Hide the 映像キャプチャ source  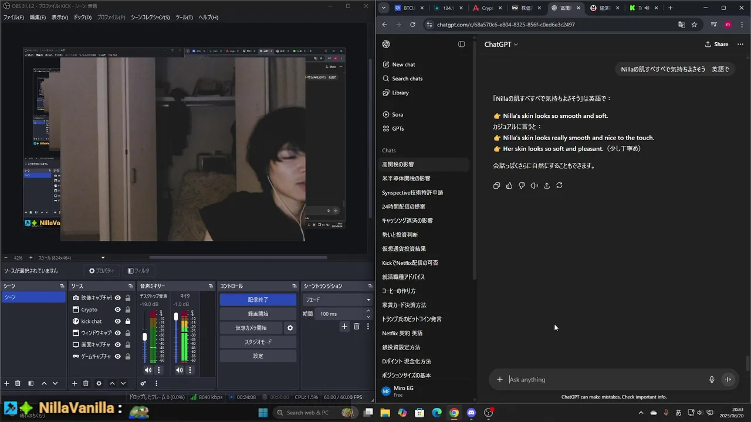tap(117, 298)
